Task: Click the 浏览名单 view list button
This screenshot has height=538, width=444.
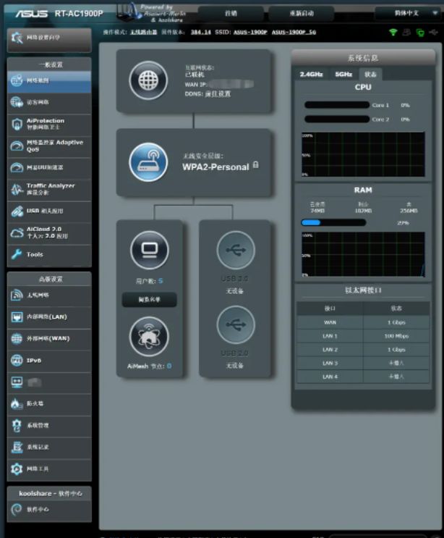Action: click(149, 299)
